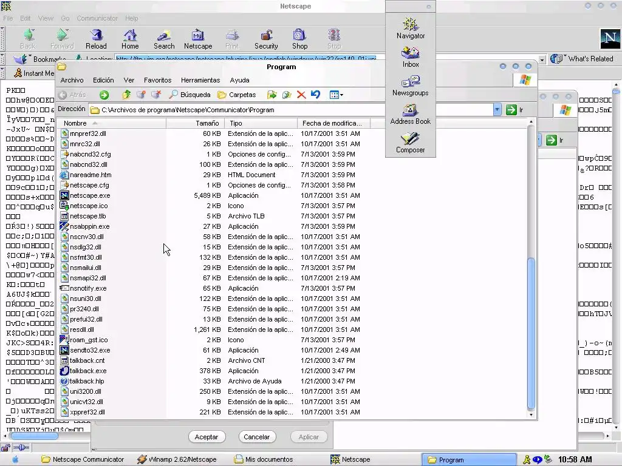Sort by Fecha de modificación column header

point(333,123)
